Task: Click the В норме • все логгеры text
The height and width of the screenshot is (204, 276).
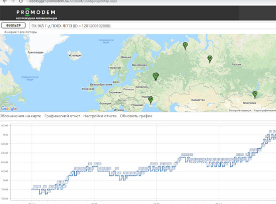Action: [21, 32]
